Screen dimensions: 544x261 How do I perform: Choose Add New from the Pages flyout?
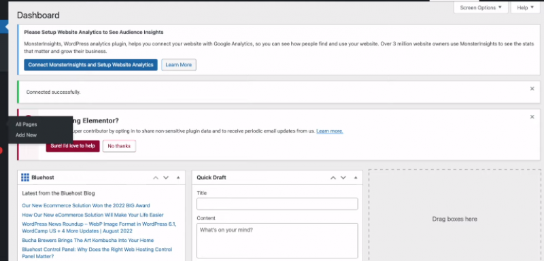click(x=26, y=135)
